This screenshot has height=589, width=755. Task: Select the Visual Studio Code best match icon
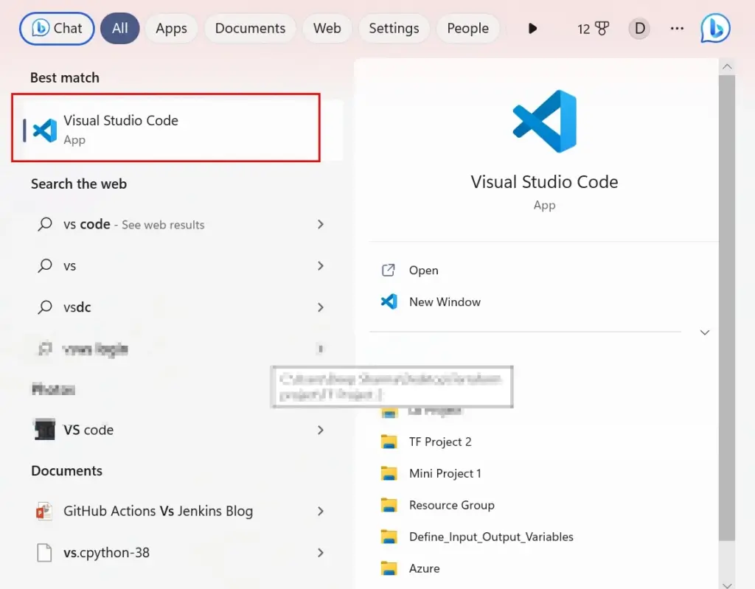(x=44, y=128)
